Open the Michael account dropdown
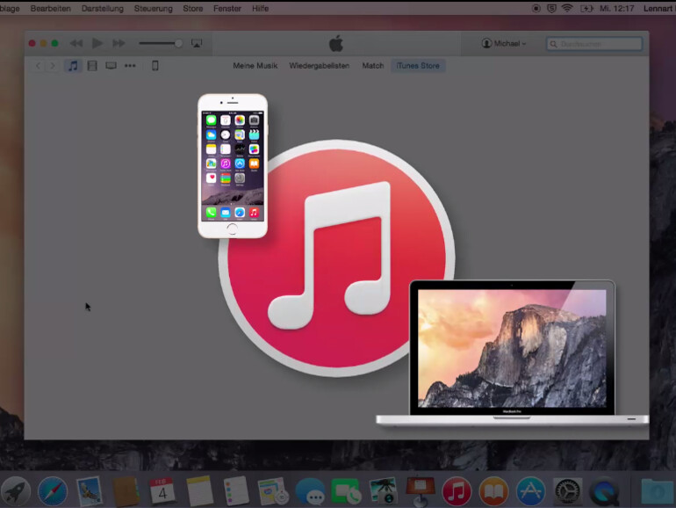The height and width of the screenshot is (508, 676). 504,43
